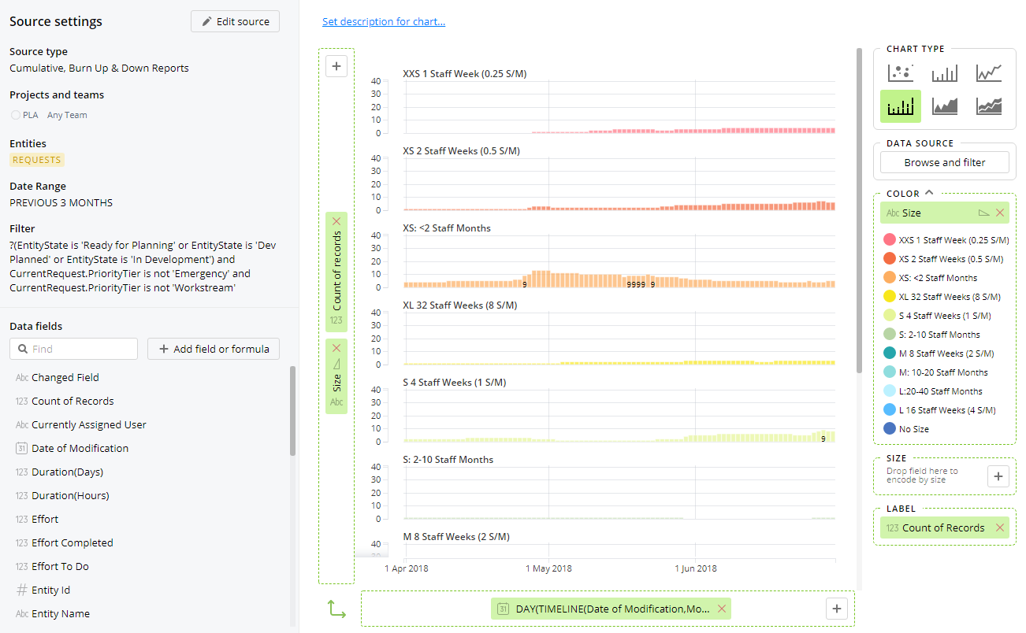Image resolution: width=1026 pixels, height=633 pixels.
Task: Select the stacked area chart type
Action: coord(988,106)
